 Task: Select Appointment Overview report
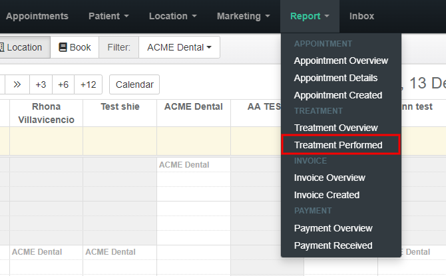[341, 61]
